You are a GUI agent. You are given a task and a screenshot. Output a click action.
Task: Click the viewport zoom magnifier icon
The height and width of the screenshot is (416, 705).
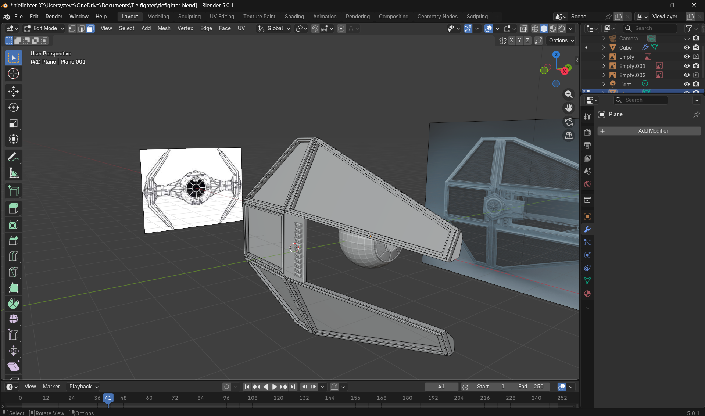[x=569, y=94]
